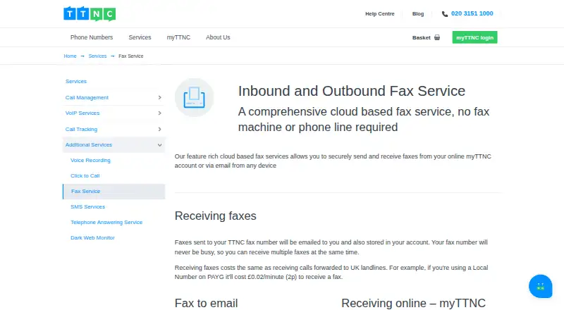564x310 pixels.
Task: Open Dark Web Monitor sidebar item
Action: point(92,237)
